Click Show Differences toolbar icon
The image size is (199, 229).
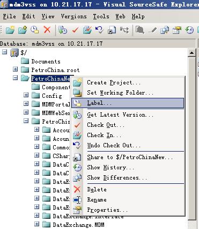point(165,30)
